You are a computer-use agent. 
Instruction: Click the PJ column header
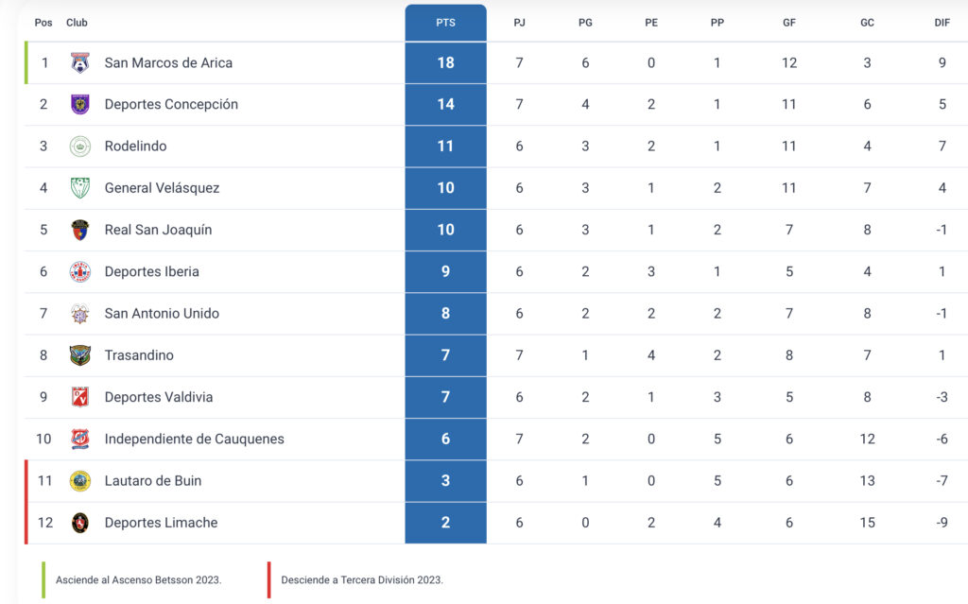click(519, 23)
